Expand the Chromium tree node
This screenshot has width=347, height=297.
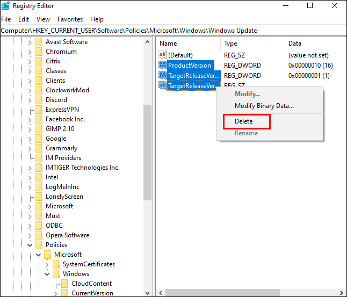pos(30,52)
